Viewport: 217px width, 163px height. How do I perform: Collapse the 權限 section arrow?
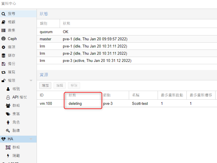coord(31,80)
